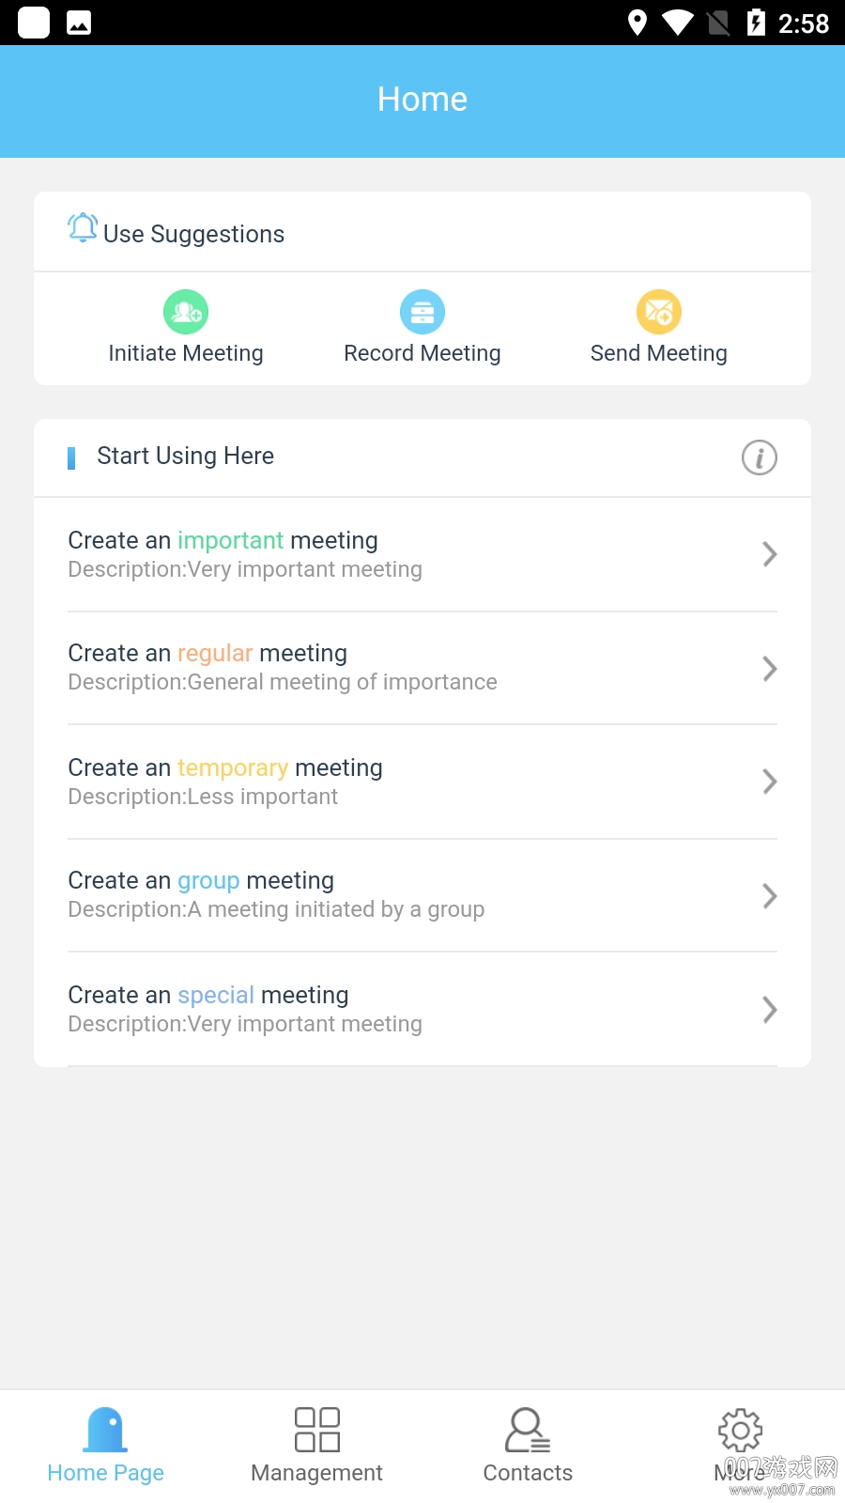Expand the special meeting chevron
The image size is (845, 1503).
pos(770,1010)
